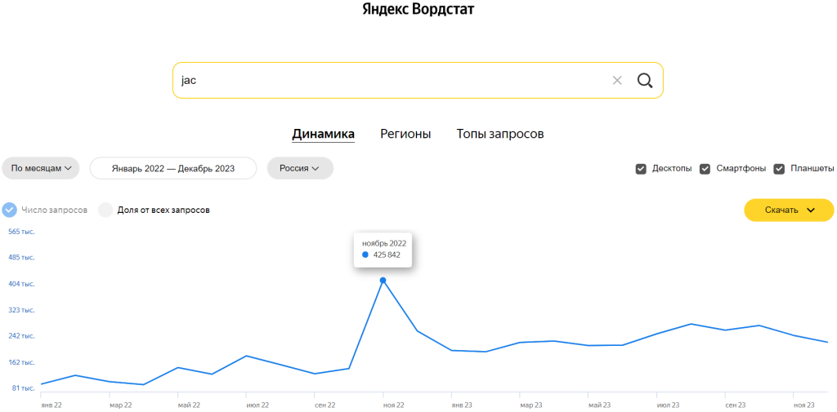Screen dimensions: 837x412
Task: Click the июл 22 axis label
Action: coord(257,405)
